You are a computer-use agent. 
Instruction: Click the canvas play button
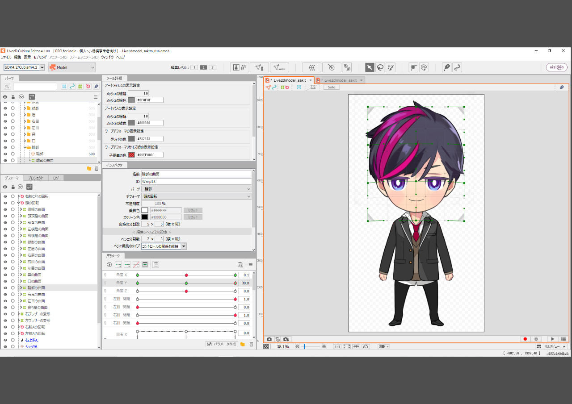(553, 339)
